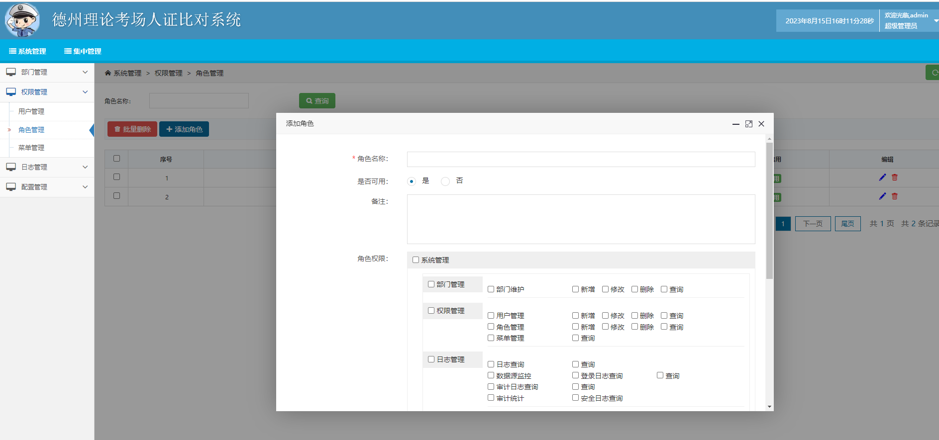Screen dimensions: 939x440
Task: Focus the 角色名称 field in the dialog
Action: coord(581,159)
